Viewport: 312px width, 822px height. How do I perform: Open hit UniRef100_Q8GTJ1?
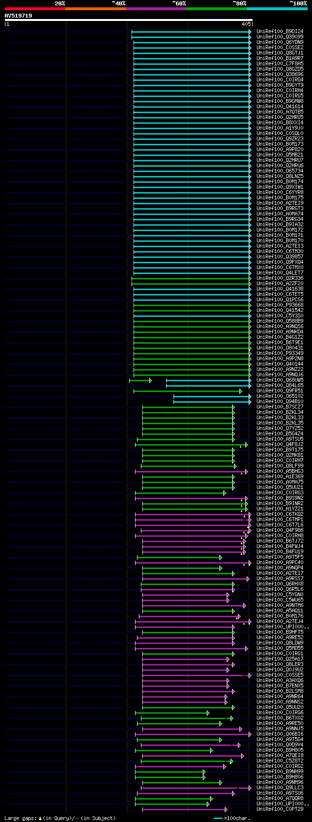[x=280, y=53]
